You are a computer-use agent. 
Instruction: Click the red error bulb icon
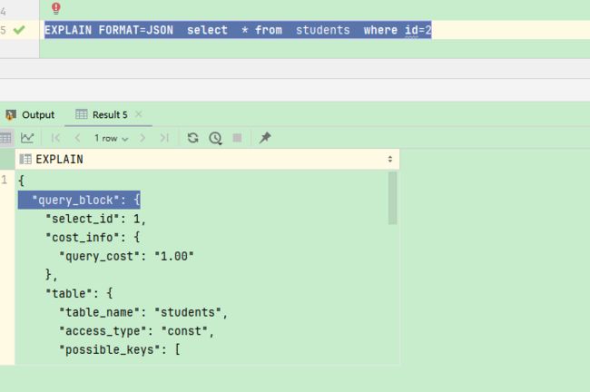click(56, 8)
